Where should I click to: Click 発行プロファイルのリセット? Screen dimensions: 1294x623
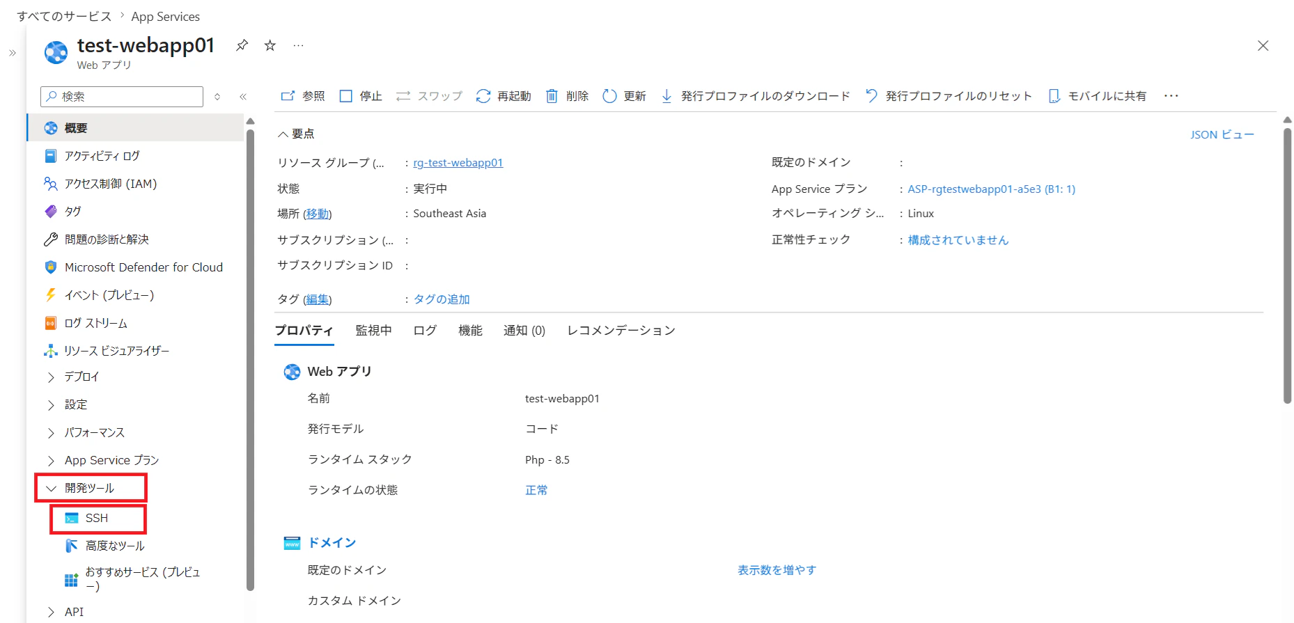coord(949,96)
